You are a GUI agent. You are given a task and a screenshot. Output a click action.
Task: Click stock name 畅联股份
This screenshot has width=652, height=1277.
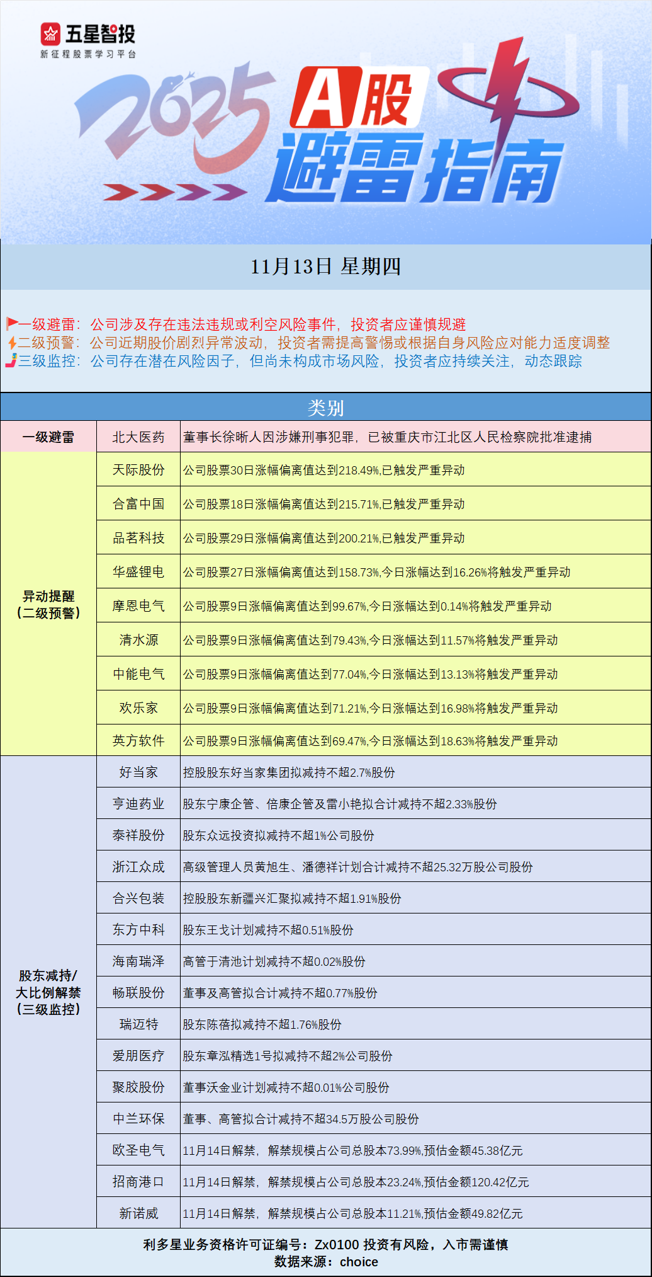[138, 992]
